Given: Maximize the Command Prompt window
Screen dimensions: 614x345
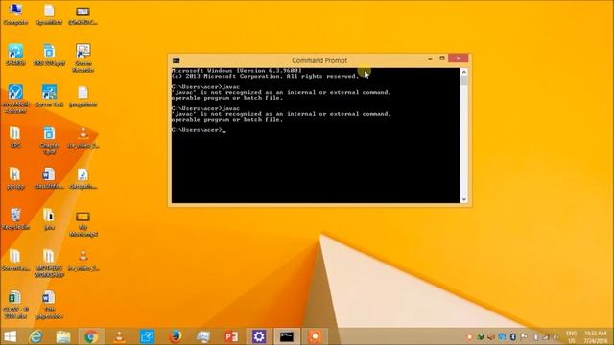Looking at the screenshot, I should click(442, 58).
